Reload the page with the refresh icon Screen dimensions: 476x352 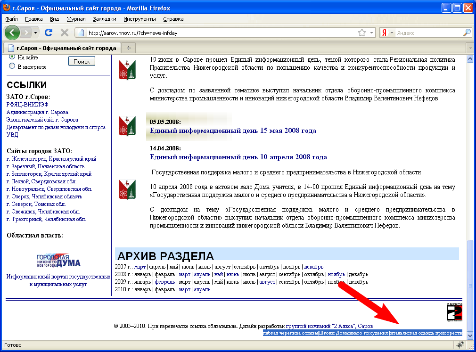tap(48, 33)
